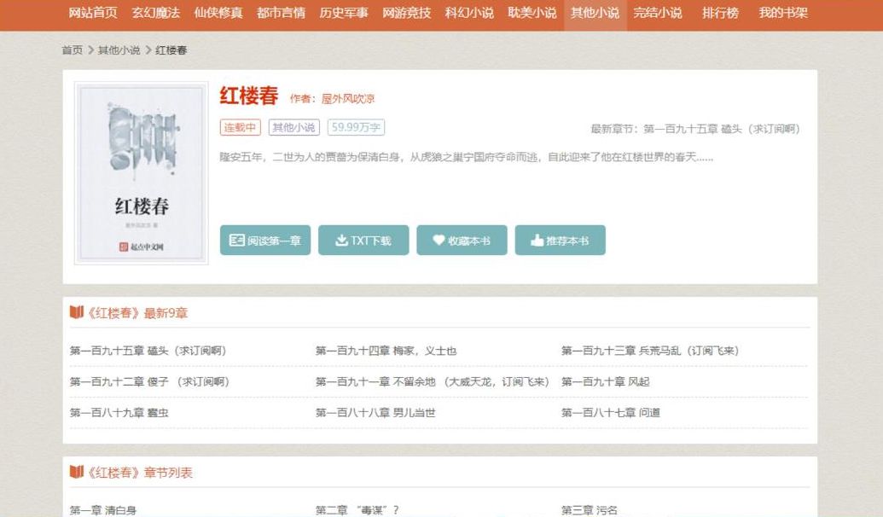Go to 网站首页 in the navigation bar
Screen dimensions: 883x517
(93, 13)
